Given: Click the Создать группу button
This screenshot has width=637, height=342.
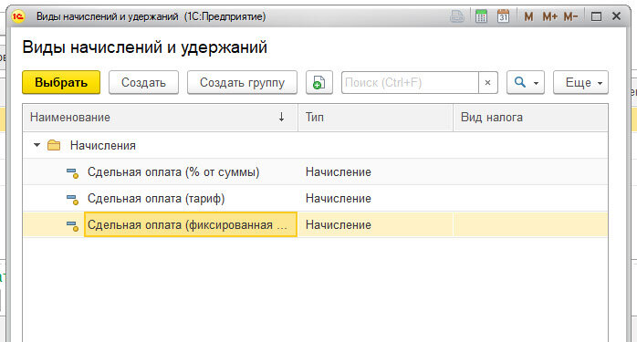Looking at the screenshot, I should tap(242, 82).
